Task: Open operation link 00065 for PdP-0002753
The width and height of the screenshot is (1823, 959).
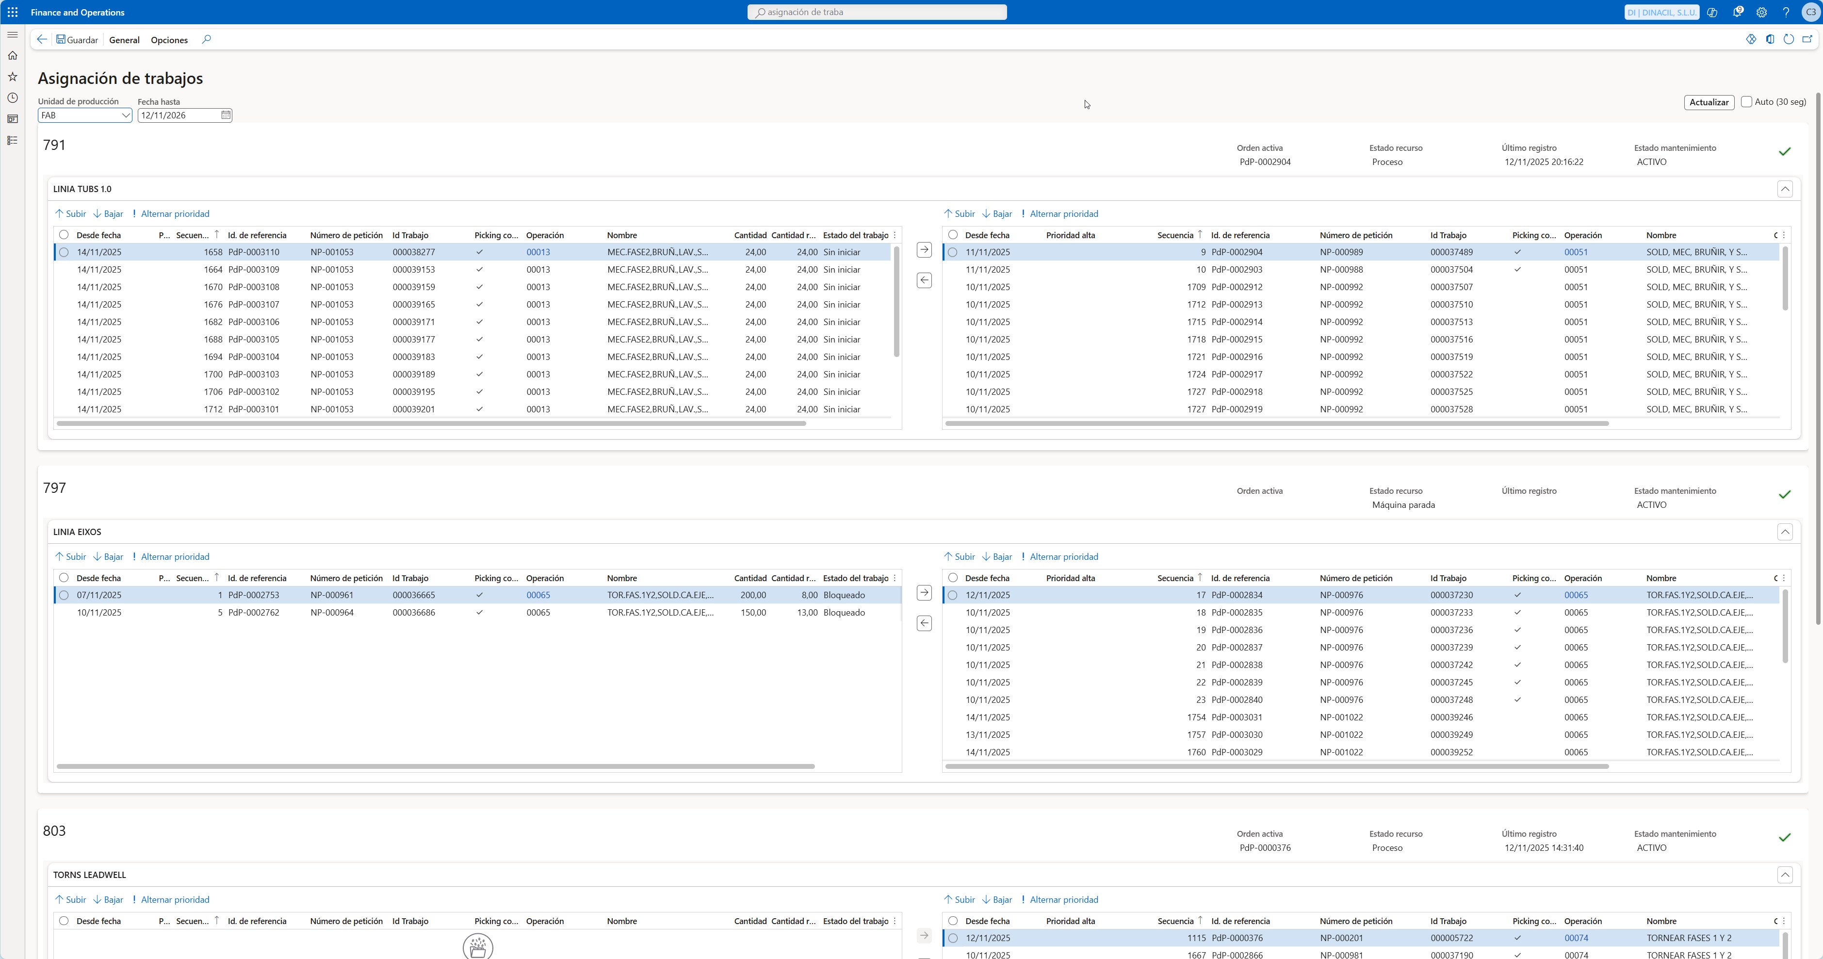Action: (x=538, y=595)
